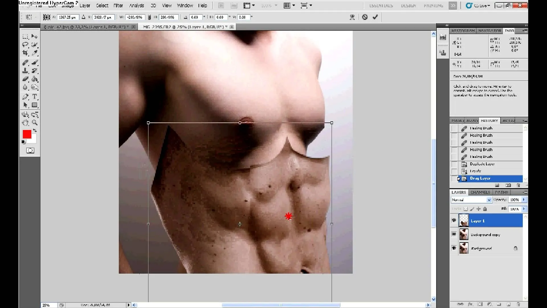Screen dimensions: 547x308
Task: Select the Healing Brush tool
Action: pyautogui.click(x=25, y=62)
